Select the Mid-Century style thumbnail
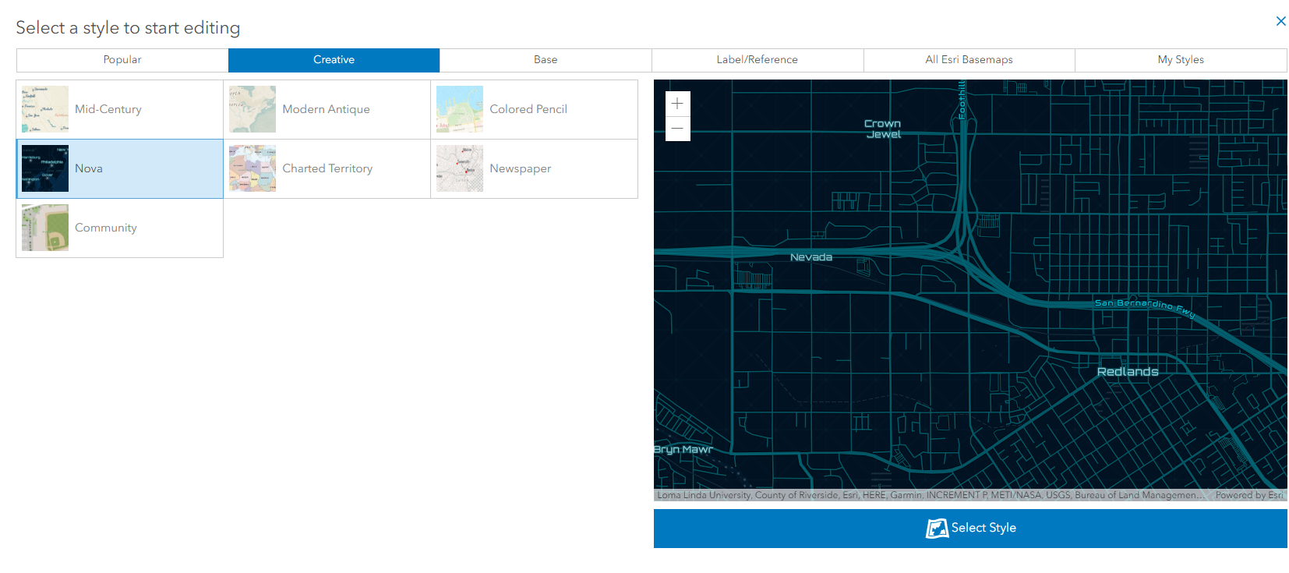 45,109
